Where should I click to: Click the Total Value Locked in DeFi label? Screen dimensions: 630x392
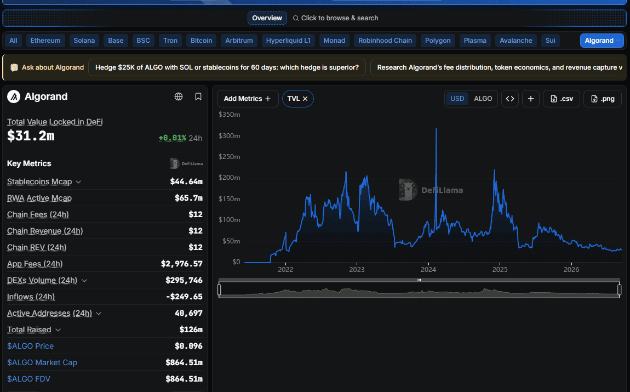pyautogui.click(x=55, y=122)
